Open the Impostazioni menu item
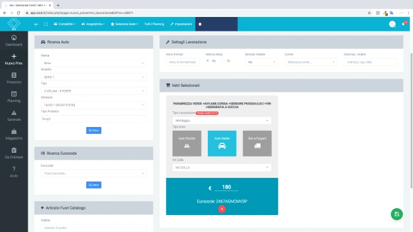Screen dimensions: 413x232 click(x=181, y=24)
